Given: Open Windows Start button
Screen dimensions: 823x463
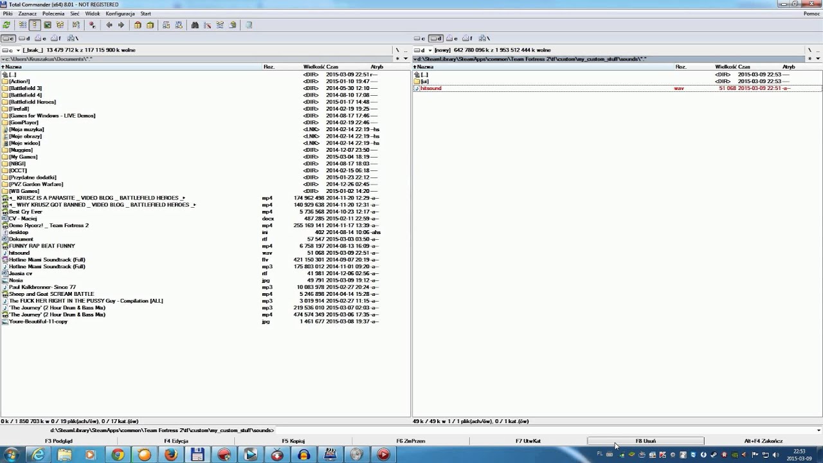Looking at the screenshot, I should (12, 455).
